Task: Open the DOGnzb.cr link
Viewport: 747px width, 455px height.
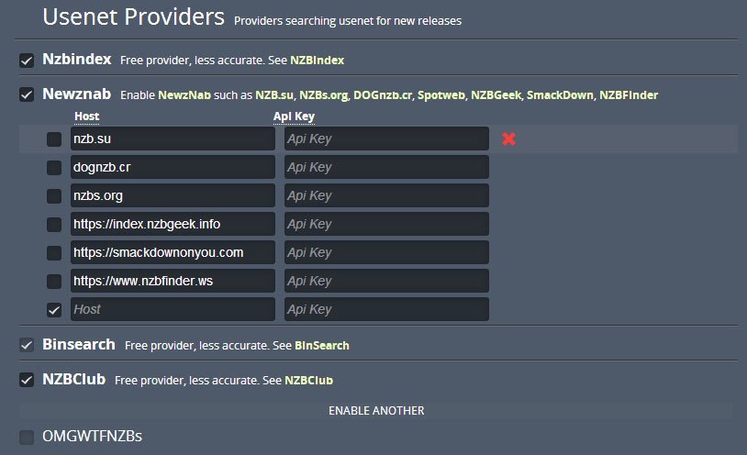Action: 383,94
